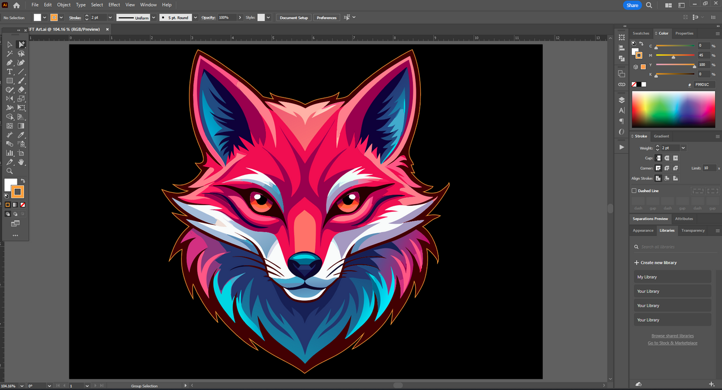Adjust the Magenta (M) slider
The height and width of the screenshot is (390, 722).
pos(675,56)
